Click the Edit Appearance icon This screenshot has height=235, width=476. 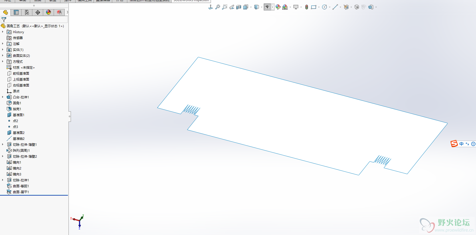coord(278,7)
